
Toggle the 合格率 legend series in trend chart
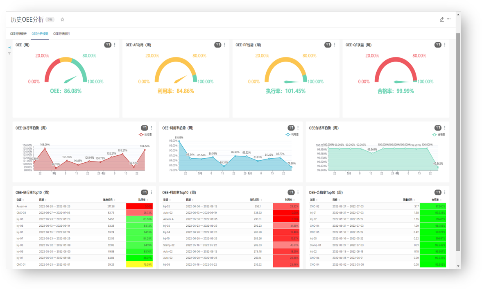coord(439,134)
